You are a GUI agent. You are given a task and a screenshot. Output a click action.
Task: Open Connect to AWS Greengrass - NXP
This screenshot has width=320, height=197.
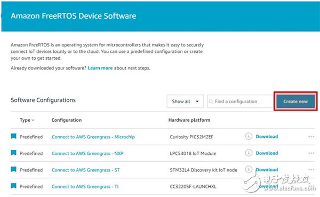(x=87, y=153)
